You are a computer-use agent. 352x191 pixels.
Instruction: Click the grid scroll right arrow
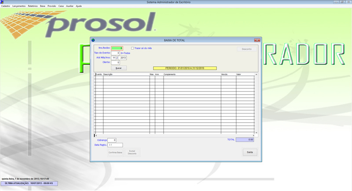point(253,136)
